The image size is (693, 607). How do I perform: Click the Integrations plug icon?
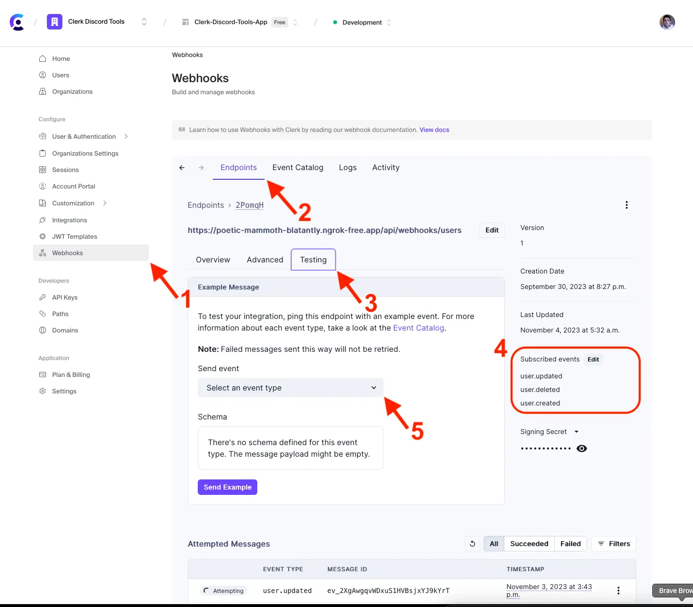(43, 220)
